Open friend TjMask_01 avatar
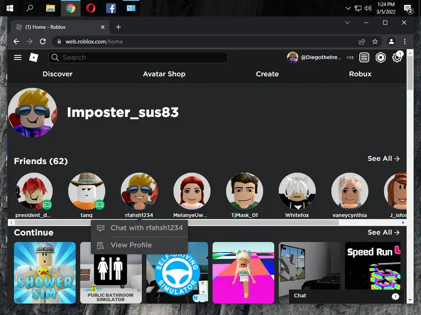Screen dimensions: 421x315 244,191
